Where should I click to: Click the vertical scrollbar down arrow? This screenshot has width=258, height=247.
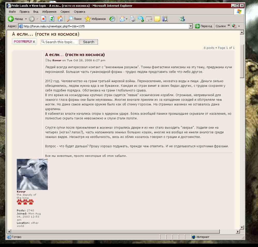[242, 227]
